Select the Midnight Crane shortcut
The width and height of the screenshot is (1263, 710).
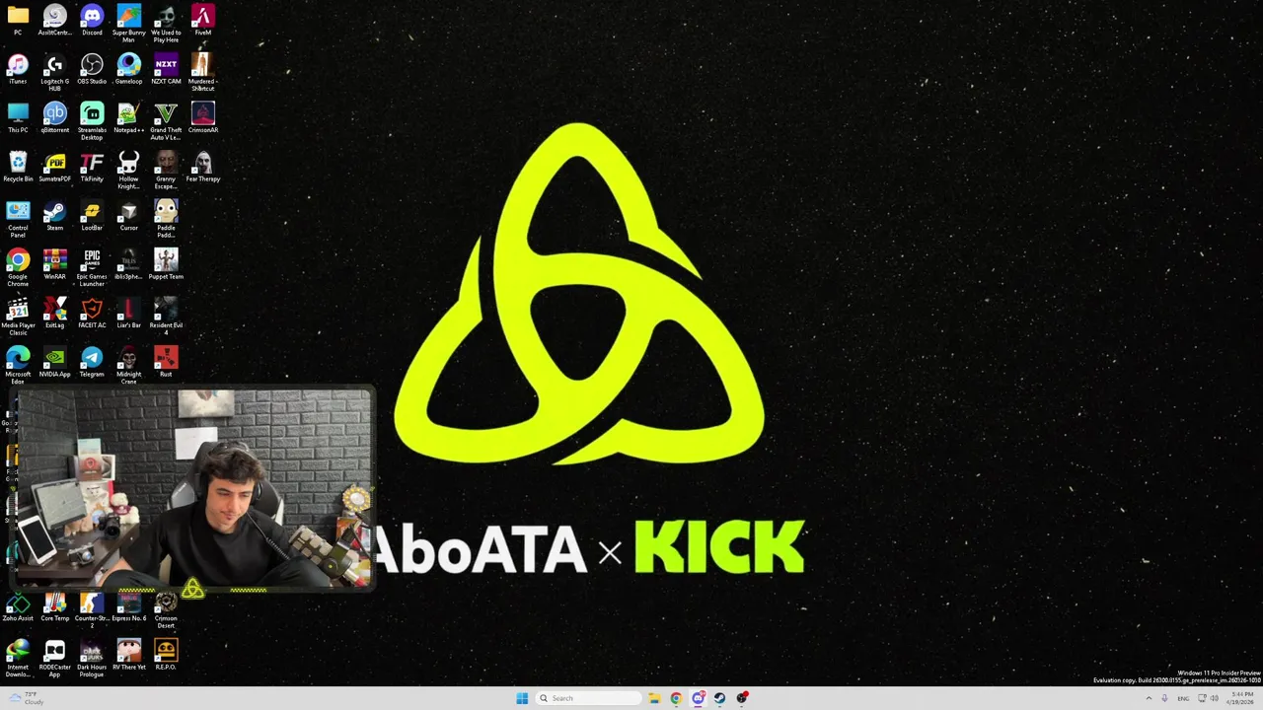pyautogui.click(x=128, y=366)
